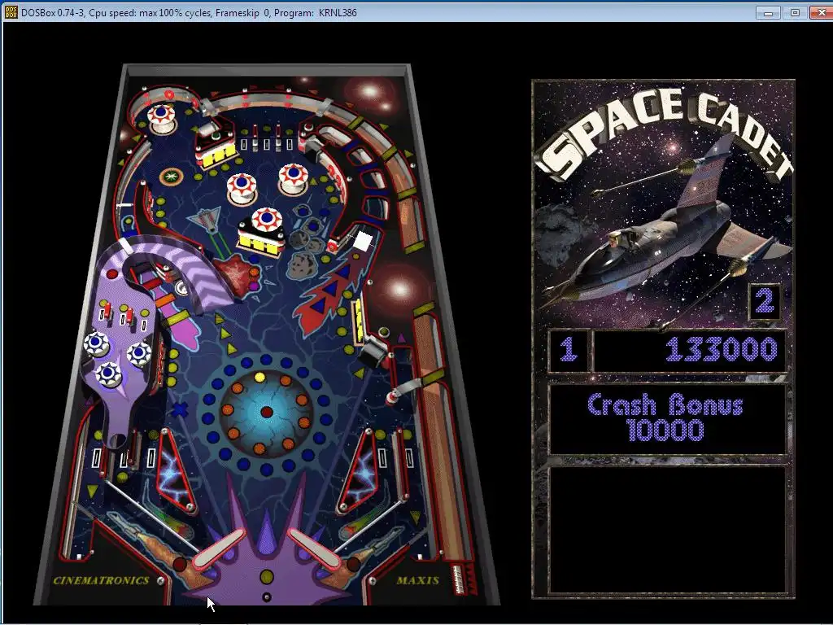Click the red dot on the purple ramp
This screenshot has width=833, height=625.
(x=112, y=275)
